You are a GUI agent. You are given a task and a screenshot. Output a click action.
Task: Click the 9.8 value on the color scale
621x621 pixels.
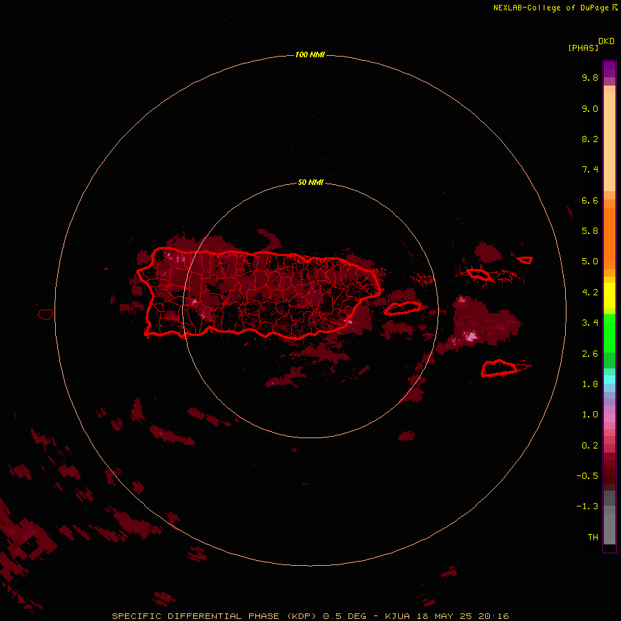point(590,77)
